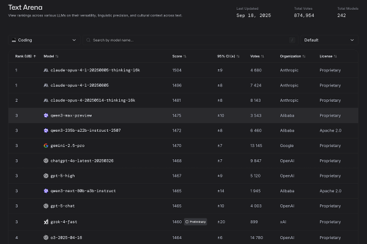The width and height of the screenshot is (367, 244).
Task: Click ±20 confidence interval for grok-4-fast
Action: (221, 222)
